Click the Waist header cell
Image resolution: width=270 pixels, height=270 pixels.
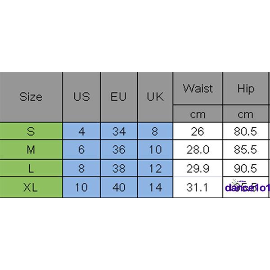tap(198, 89)
